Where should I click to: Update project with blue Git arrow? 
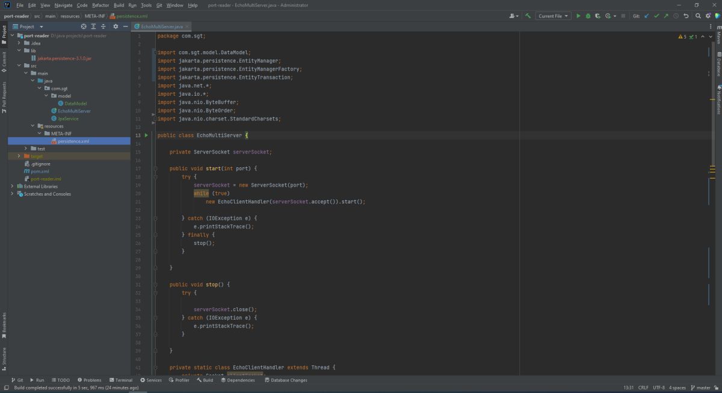[x=647, y=16]
